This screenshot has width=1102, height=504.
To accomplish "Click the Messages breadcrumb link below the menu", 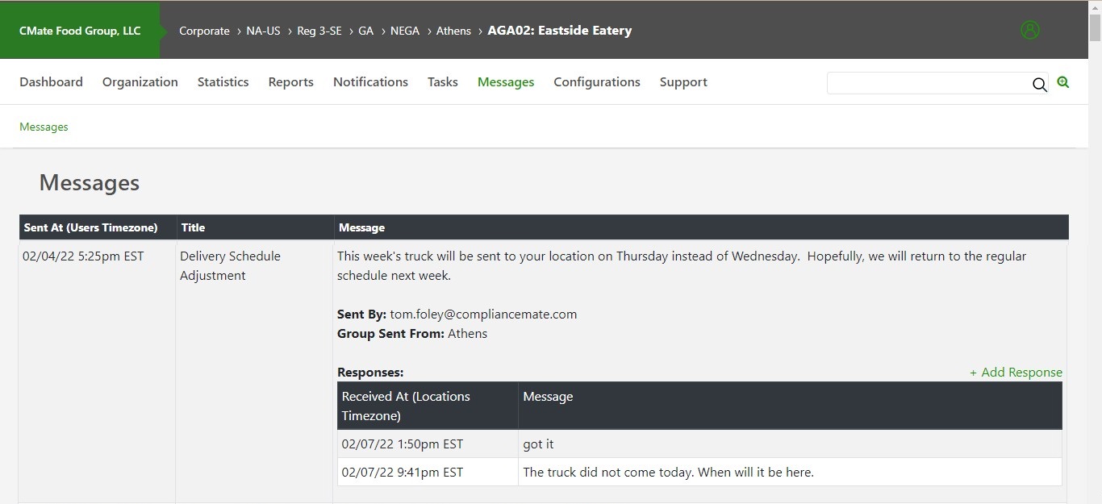I will (44, 127).
